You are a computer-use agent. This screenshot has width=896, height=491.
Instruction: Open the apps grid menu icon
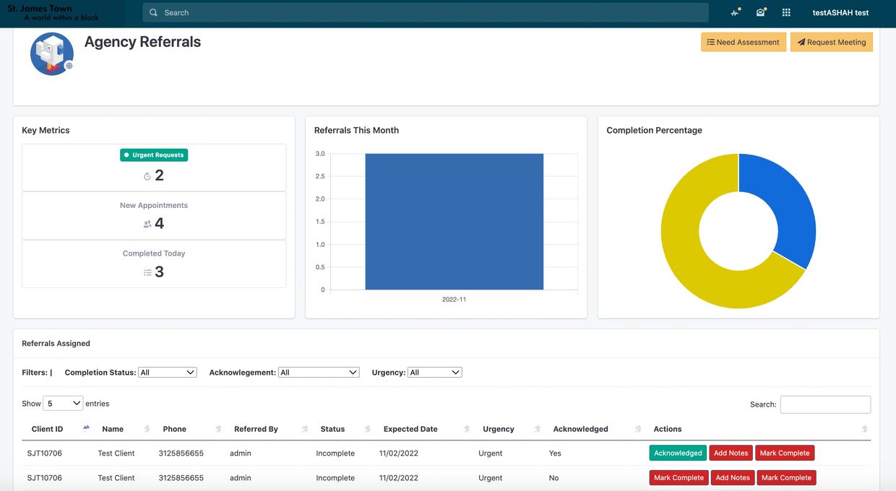[x=786, y=12]
